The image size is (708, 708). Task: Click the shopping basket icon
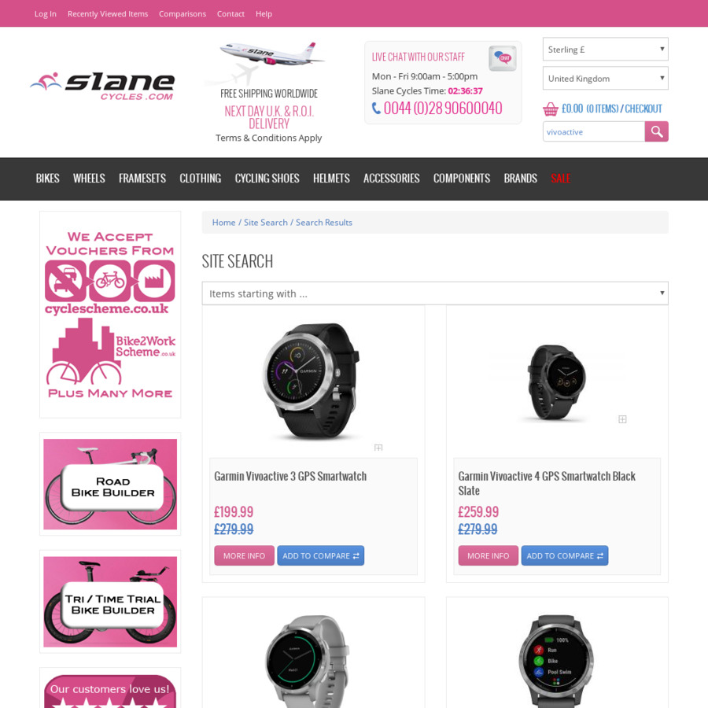tap(550, 109)
